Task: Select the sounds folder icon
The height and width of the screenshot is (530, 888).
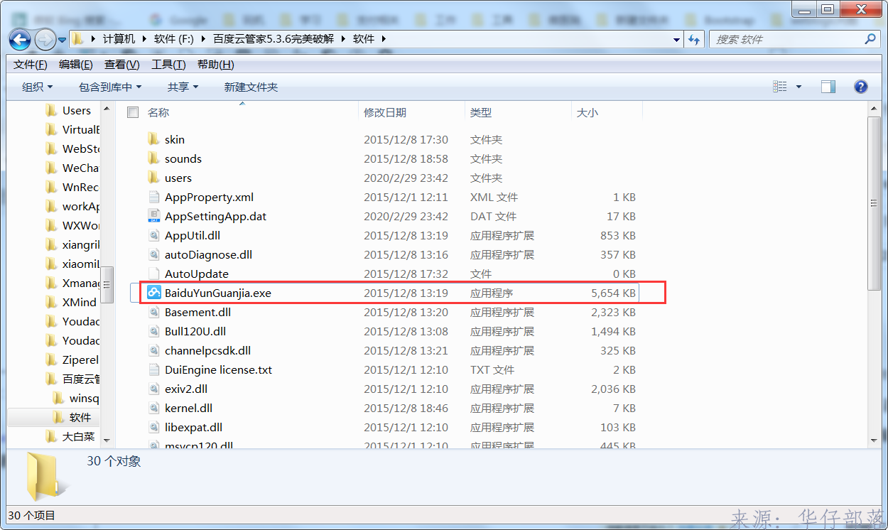Action: [154, 158]
